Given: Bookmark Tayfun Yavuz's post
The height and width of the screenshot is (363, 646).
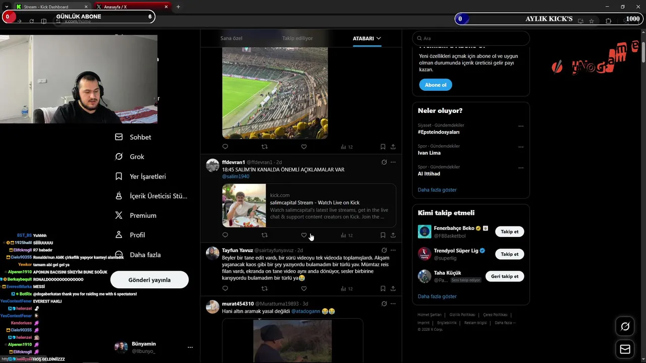Looking at the screenshot, I should pyautogui.click(x=383, y=288).
